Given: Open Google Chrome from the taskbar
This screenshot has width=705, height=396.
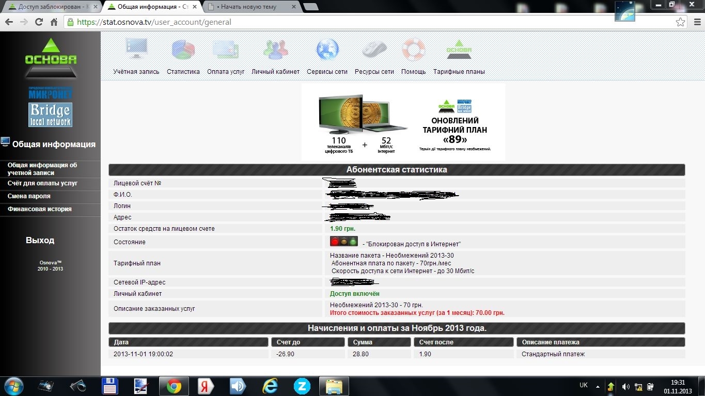Looking at the screenshot, I should (174, 386).
